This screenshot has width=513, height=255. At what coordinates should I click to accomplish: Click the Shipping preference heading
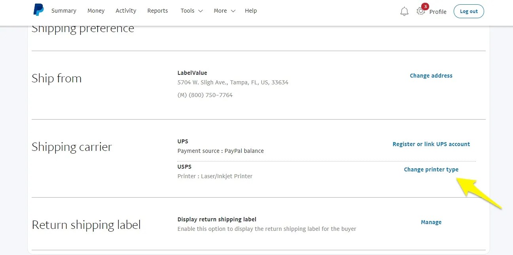pos(83,28)
